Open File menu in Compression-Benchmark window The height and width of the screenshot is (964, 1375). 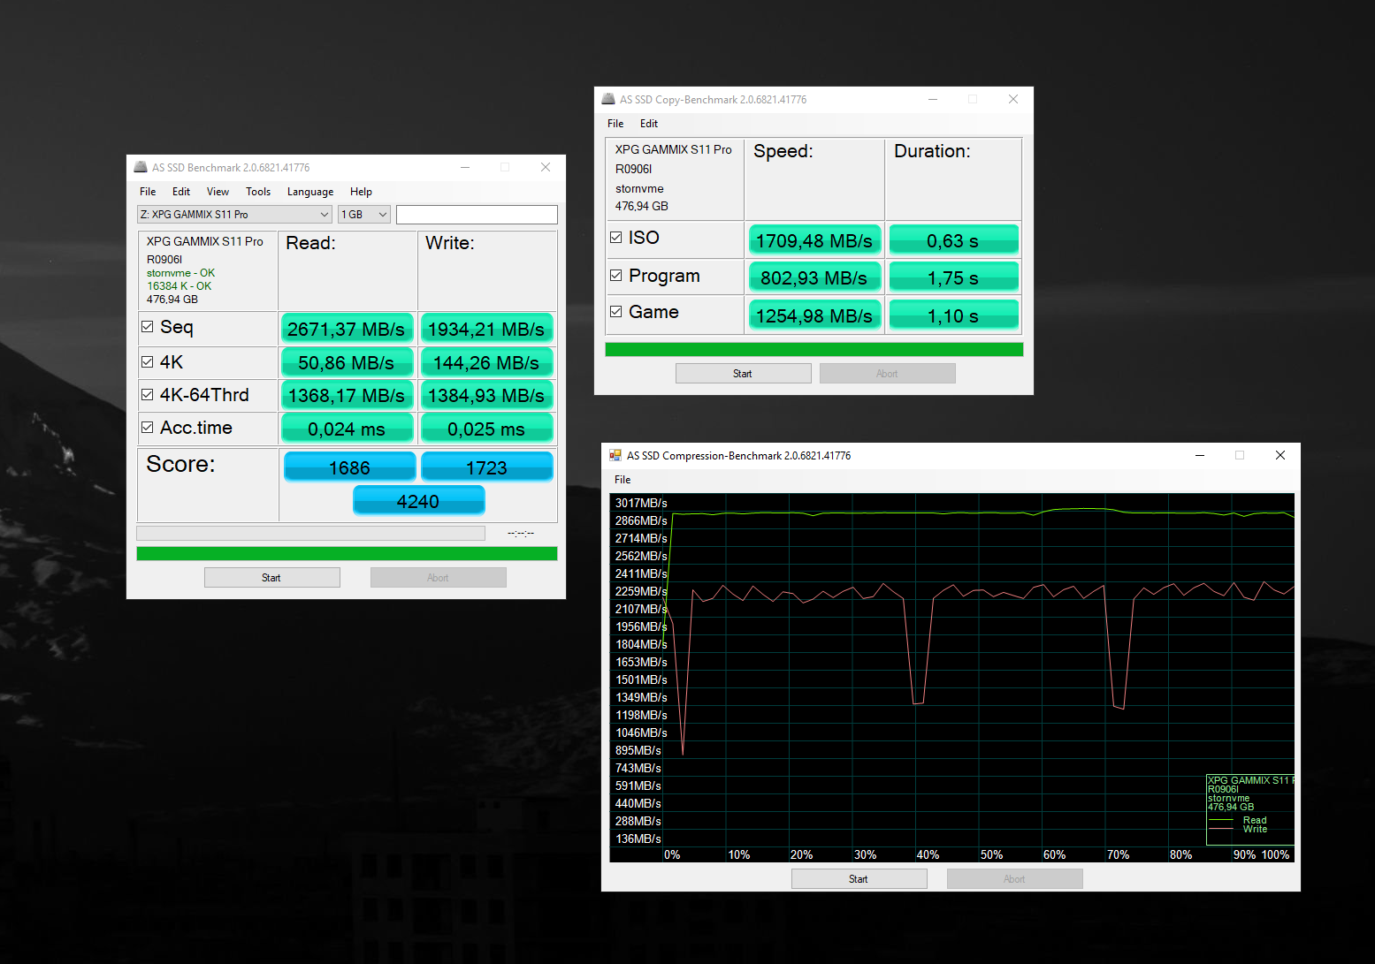click(x=623, y=480)
